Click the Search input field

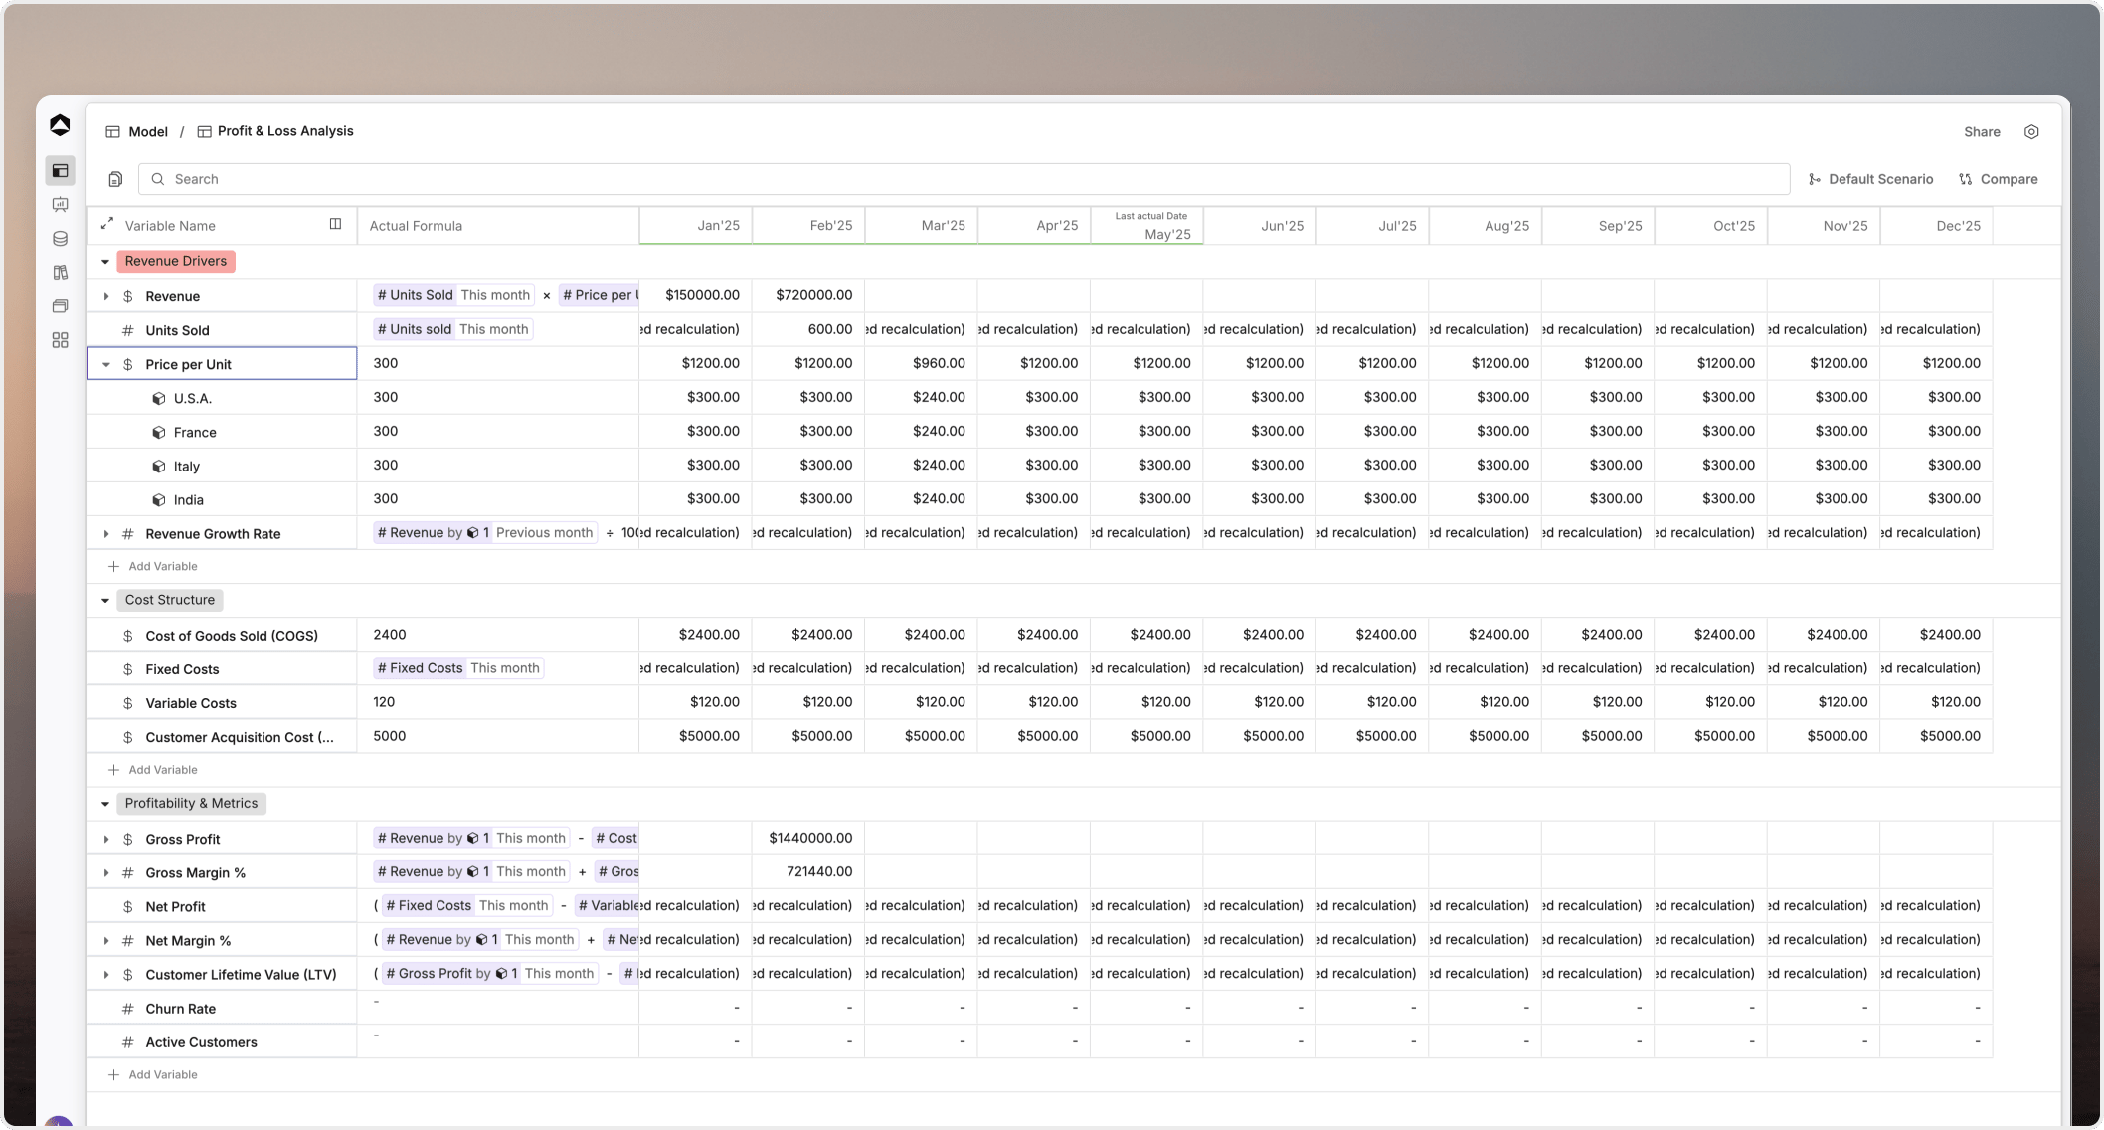pyautogui.click(x=964, y=179)
